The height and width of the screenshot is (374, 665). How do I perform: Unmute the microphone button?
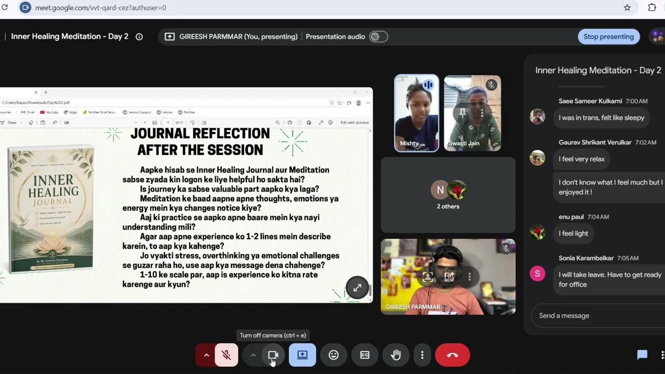point(227,355)
